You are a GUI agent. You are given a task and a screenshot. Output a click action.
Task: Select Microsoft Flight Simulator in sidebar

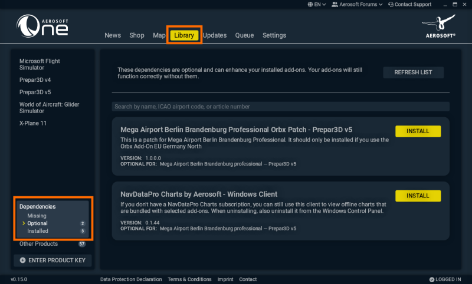[x=40, y=64]
